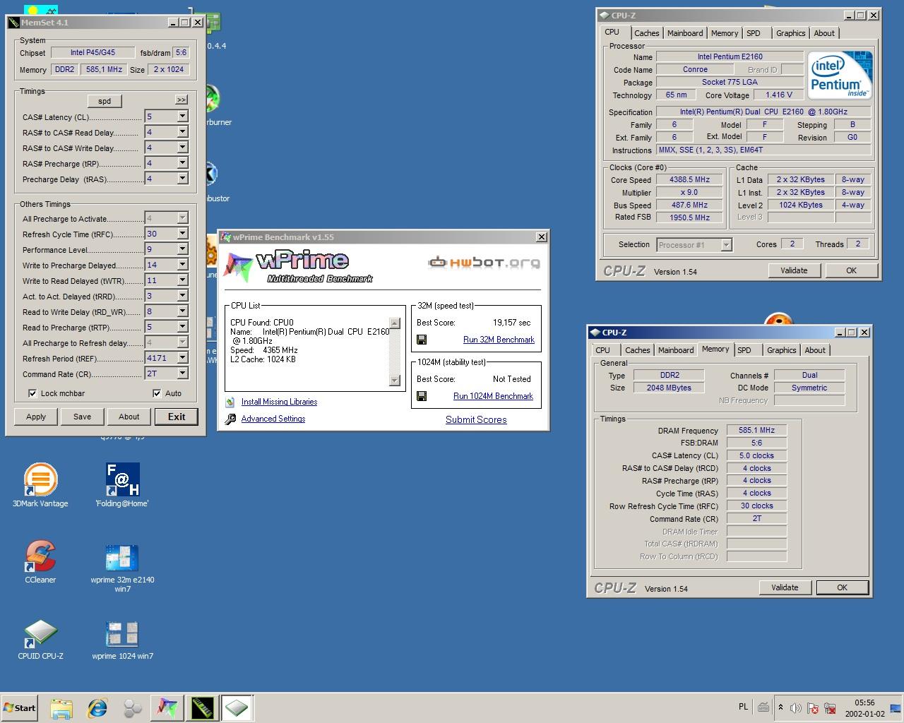The height and width of the screenshot is (723, 904).
Task: Click the Submit Scores link
Action: coord(476,419)
